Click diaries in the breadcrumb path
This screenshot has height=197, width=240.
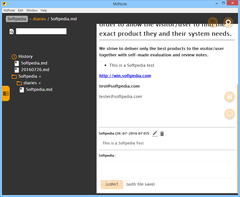click(39, 19)
